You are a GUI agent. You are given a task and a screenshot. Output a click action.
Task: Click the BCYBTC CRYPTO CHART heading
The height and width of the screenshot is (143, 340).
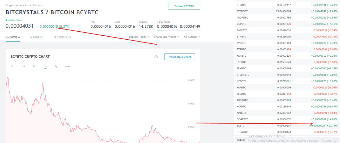(30, 57)
